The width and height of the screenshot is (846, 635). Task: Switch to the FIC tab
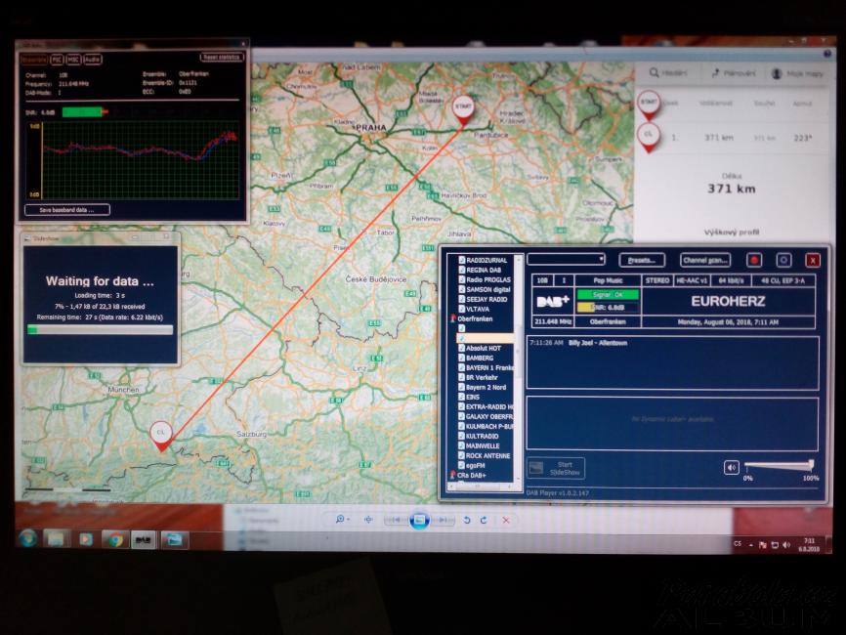(58, 60)
